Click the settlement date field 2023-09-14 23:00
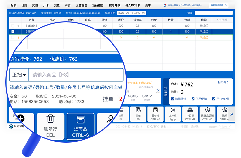 pyautogui.click(x=131, y=13)
